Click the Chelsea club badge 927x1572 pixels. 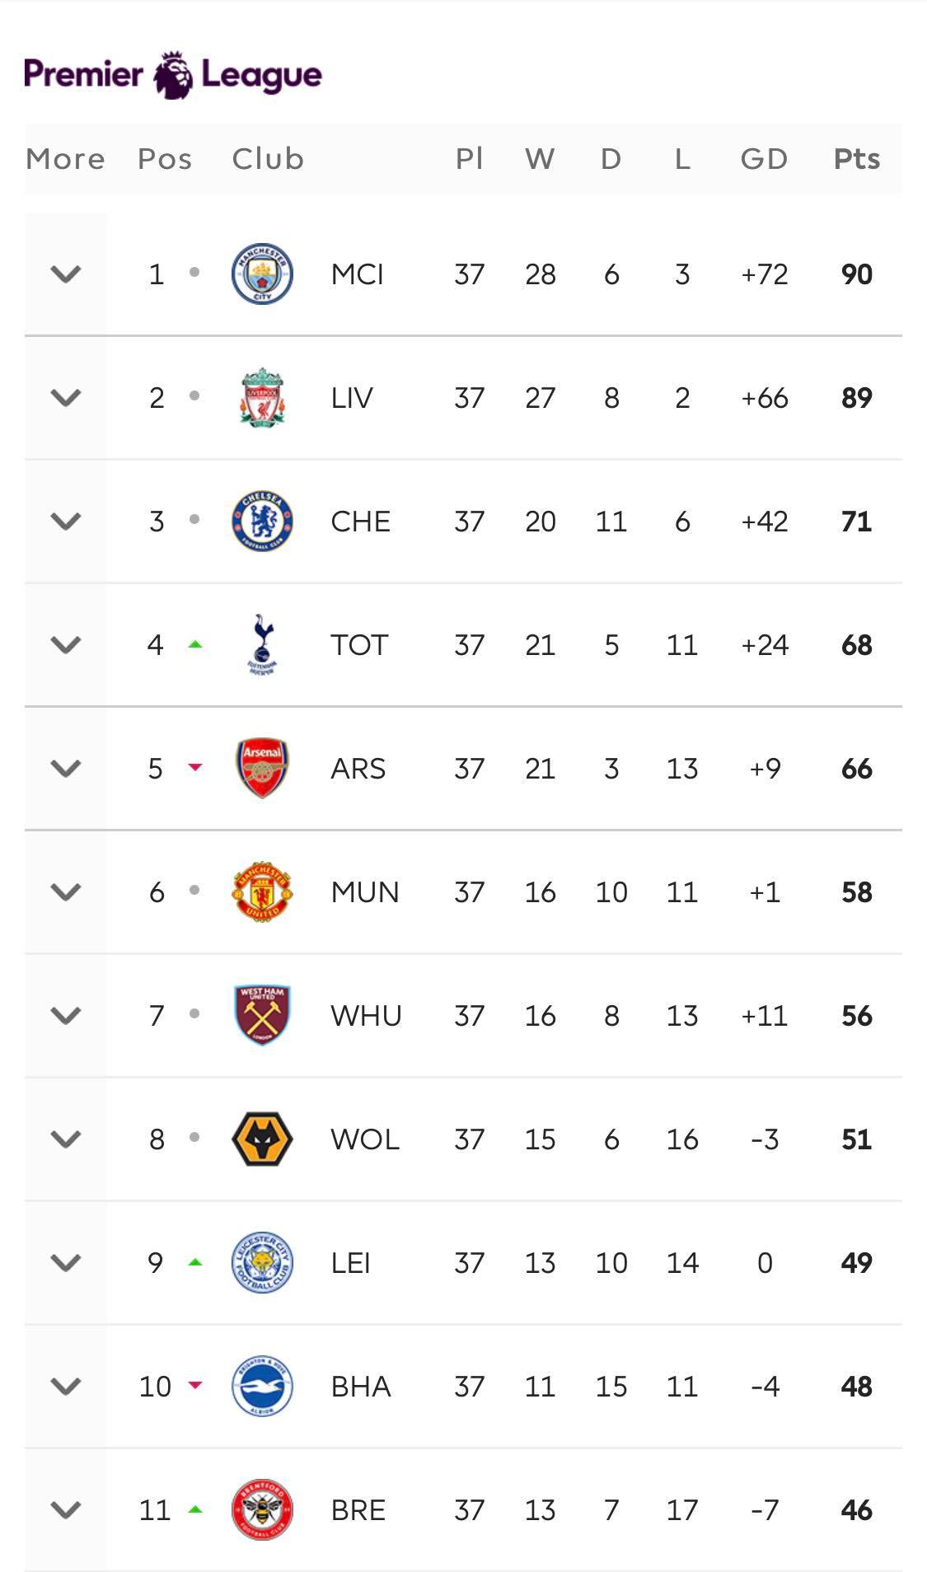[262, 521]
